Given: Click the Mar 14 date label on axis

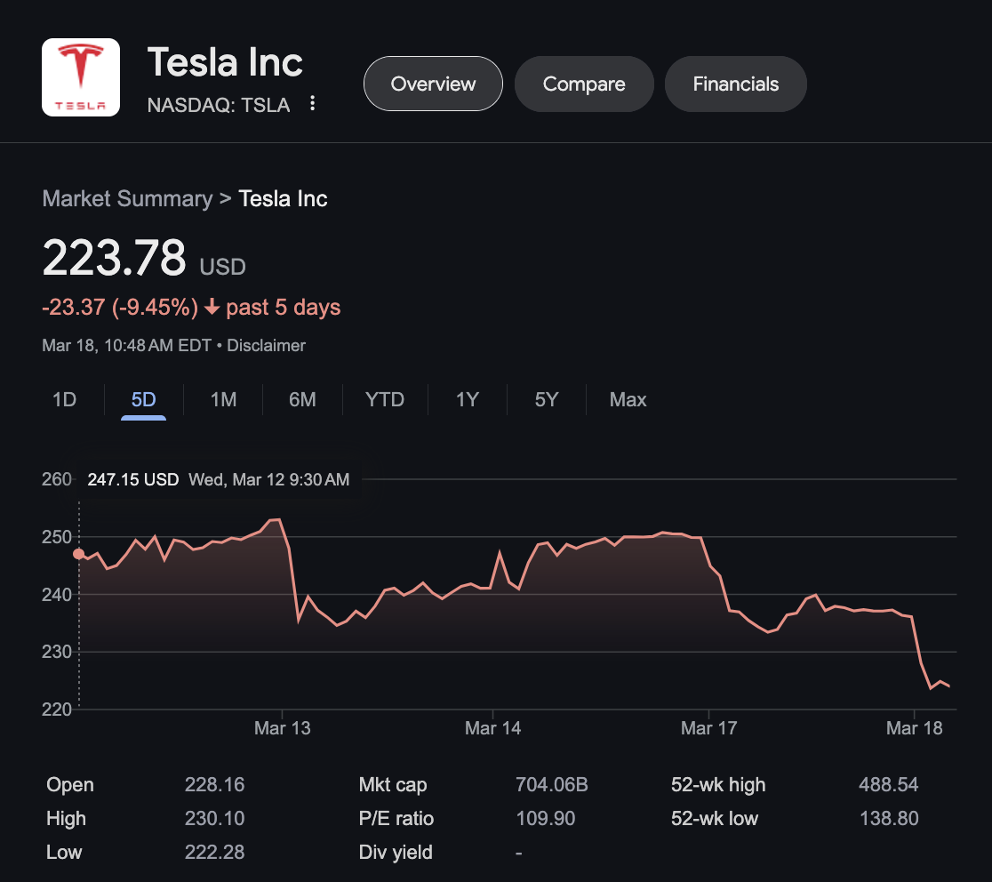Looking at the screenshot, I should click(492, 728).
